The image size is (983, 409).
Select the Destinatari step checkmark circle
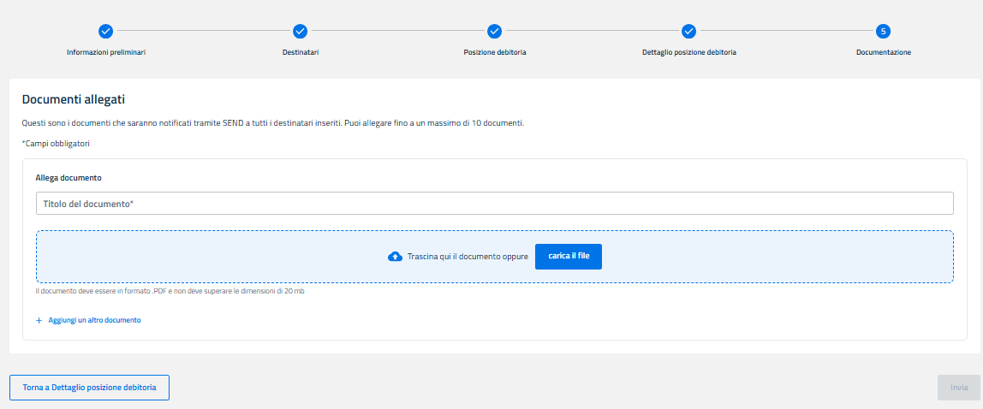click(x=300, y=31)
